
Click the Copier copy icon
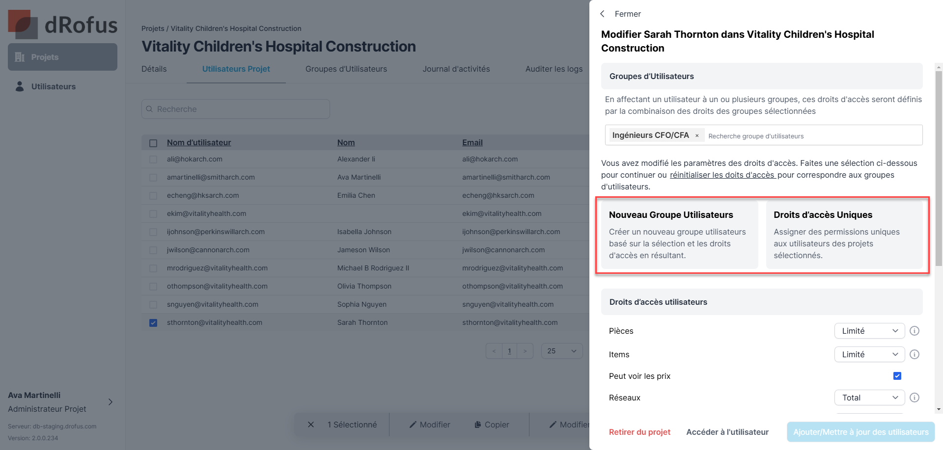pos(477,424)
